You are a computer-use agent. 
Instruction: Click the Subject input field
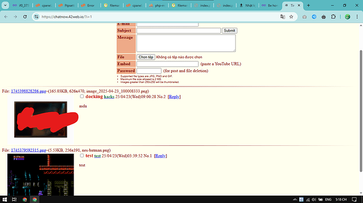coord(178,30)
